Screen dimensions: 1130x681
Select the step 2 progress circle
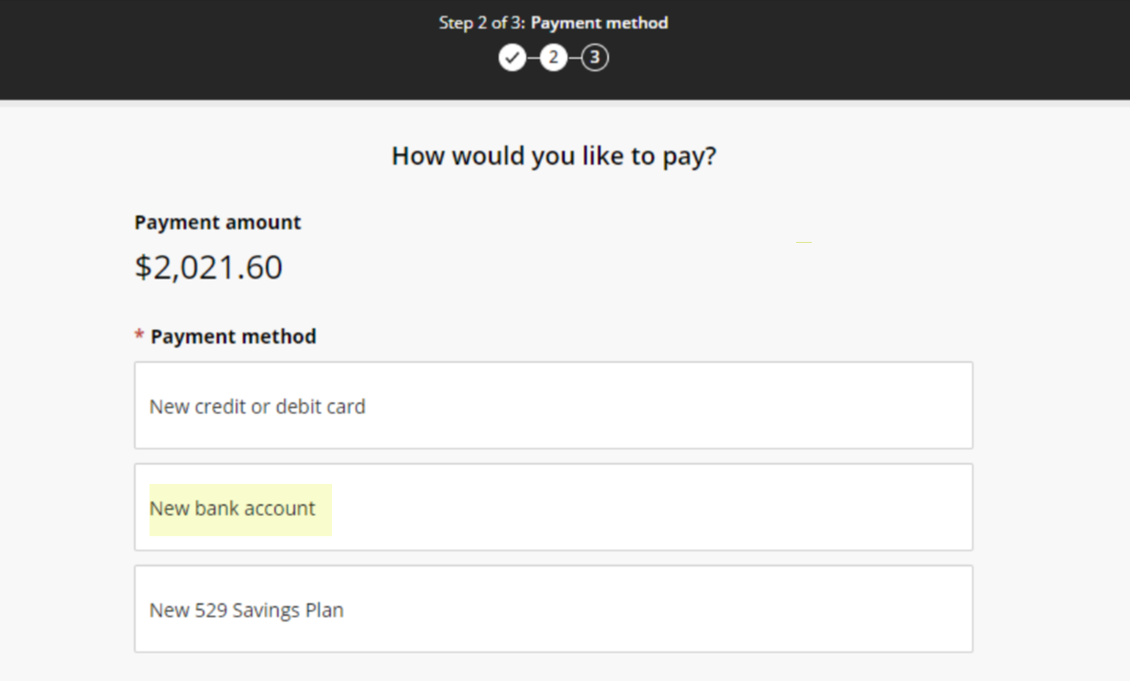click(x=553, y=59)
